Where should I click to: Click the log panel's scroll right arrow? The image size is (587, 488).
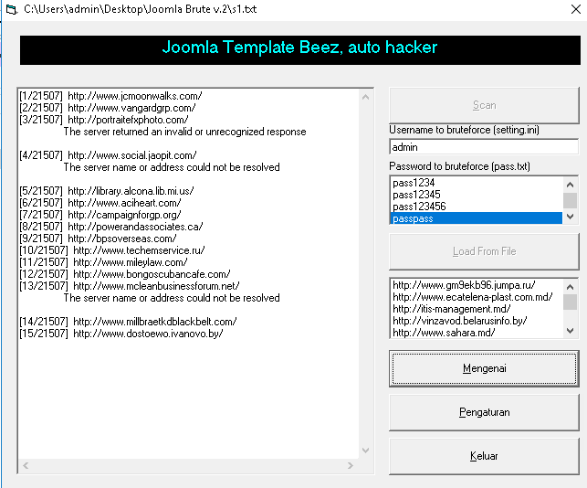352,466
